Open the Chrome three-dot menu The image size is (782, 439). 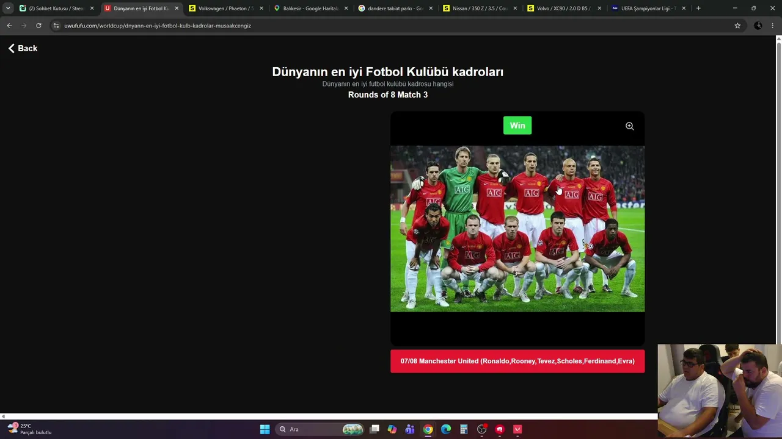[x=773, y=26]
